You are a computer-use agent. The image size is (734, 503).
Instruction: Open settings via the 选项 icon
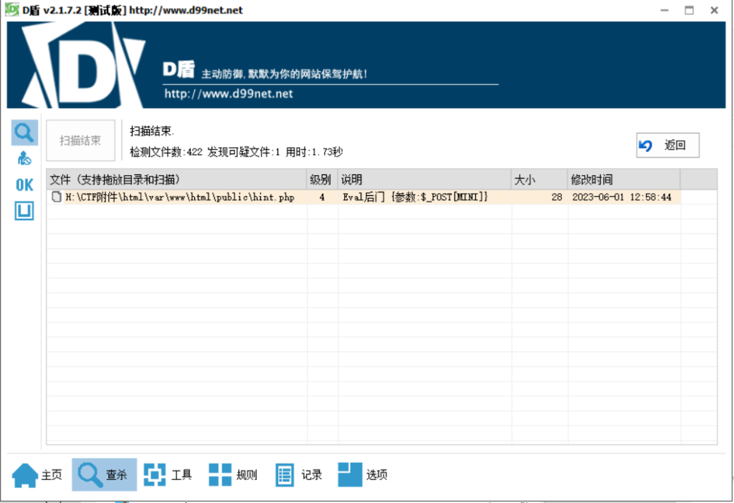[349, 474]
